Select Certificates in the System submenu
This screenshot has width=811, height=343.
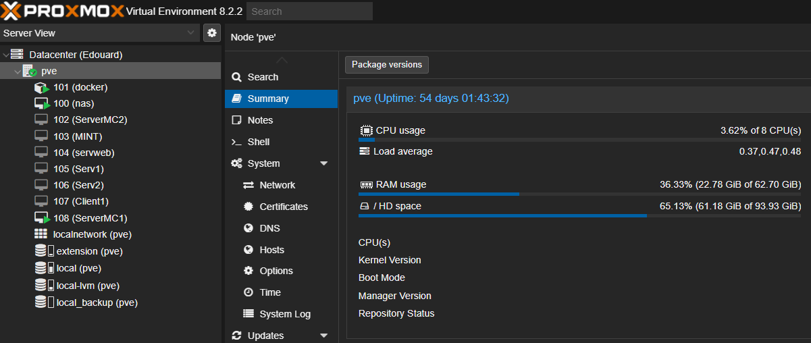284,207
